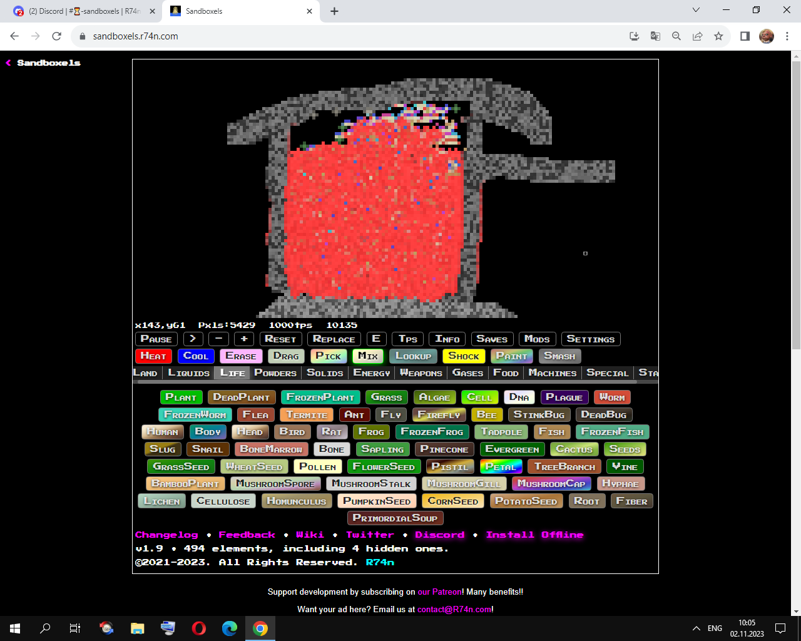Image resolution: width=801 pixels, height=641 pixels.
Task: Decrease brush size with minus button
Action: (x=218, y=339)
